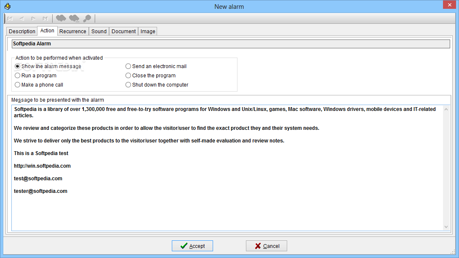The image size is (459, 258).
Task: Switch to the Action tab
Action: click(x=47, y=31)
